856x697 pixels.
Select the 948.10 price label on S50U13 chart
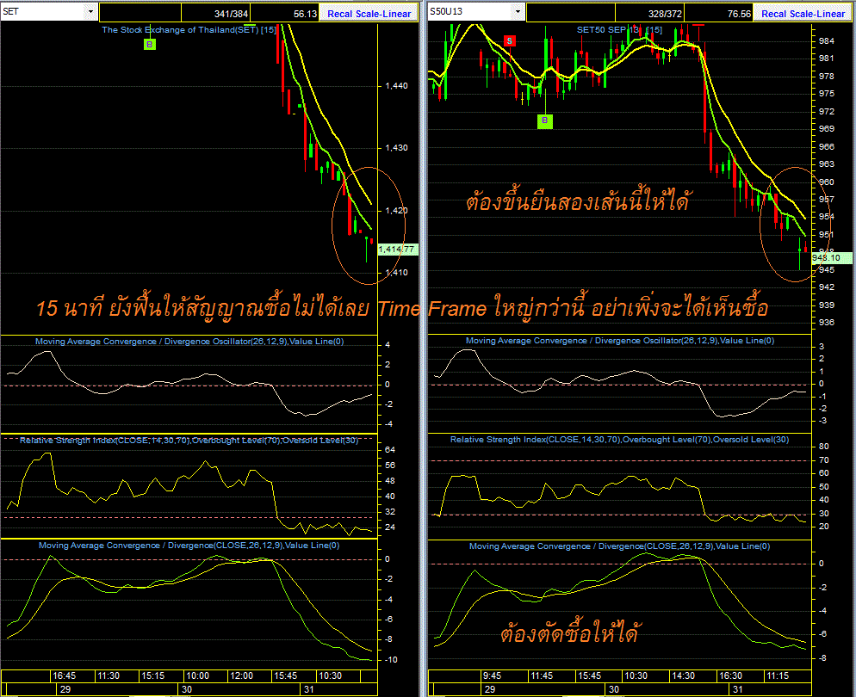831,258
